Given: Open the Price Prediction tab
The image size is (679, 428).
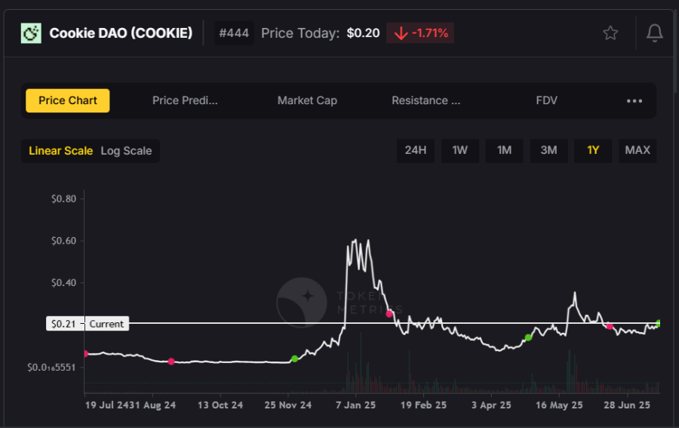Looking at the screenshot, I should coord(185,100).
